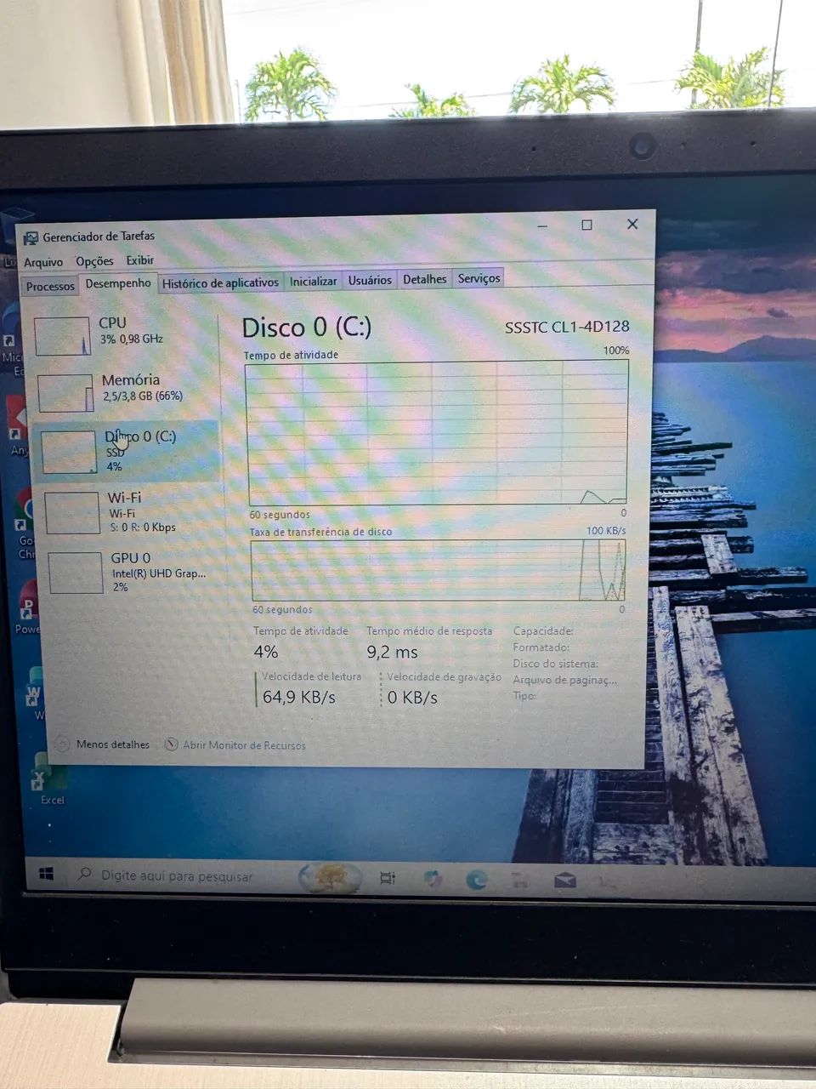
Task: Open the Windows Start menu
Action: [x=47, y=874]
